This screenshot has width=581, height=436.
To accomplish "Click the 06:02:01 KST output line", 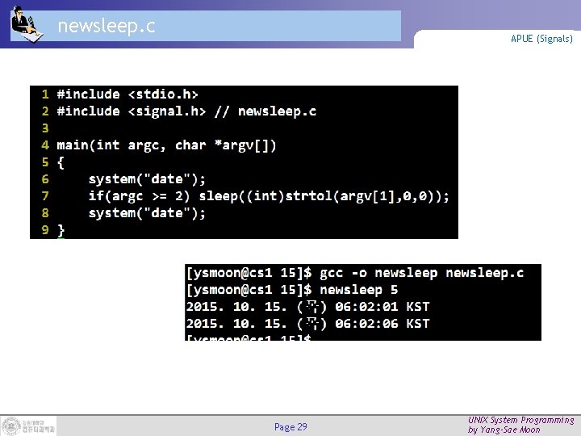I will [x=307, y=307].
